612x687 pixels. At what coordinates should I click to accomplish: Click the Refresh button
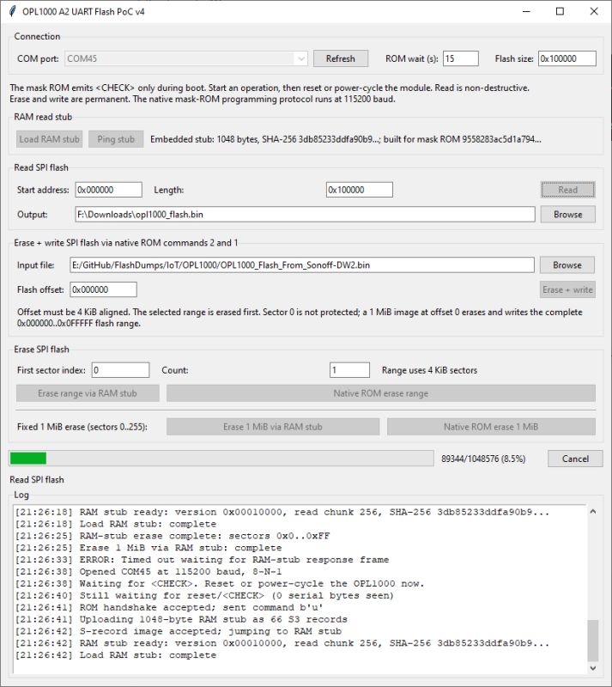click(x=341, y=58)
